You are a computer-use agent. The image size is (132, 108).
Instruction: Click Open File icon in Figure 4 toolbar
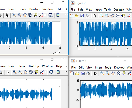77,73
